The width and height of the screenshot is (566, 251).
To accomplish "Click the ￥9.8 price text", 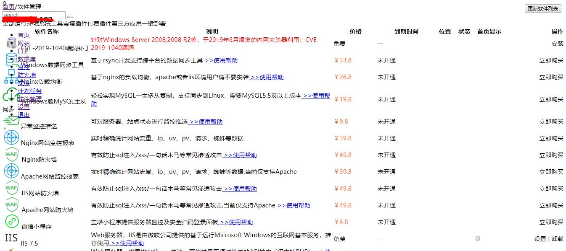I will 341,122.
